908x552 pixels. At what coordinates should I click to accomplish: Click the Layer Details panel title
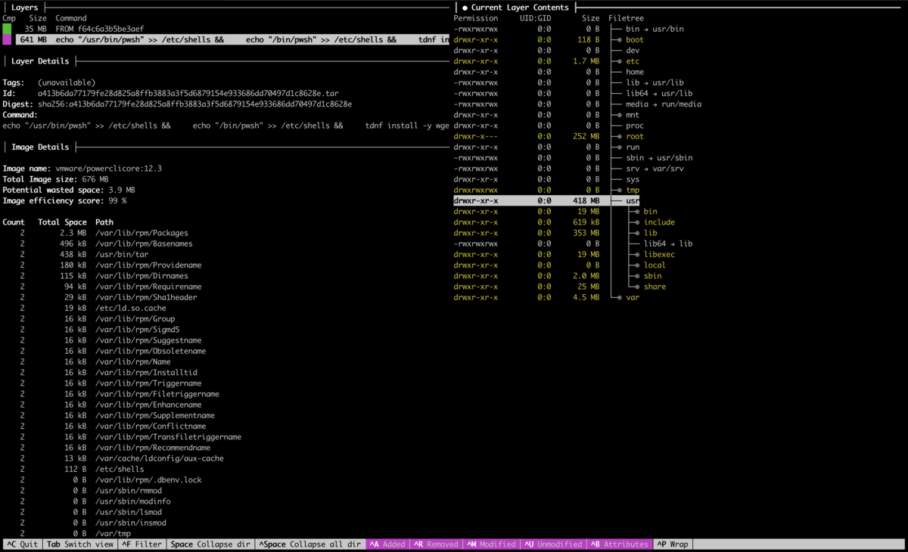click(40, 61)
